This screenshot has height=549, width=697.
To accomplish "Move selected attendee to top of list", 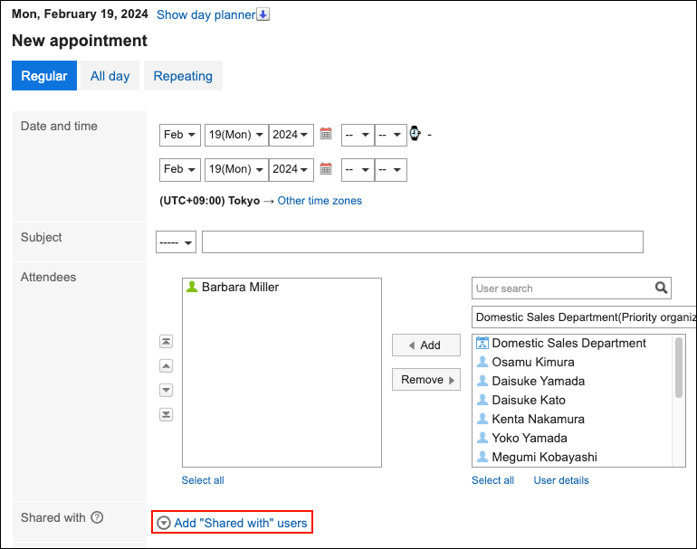I will point(166,342).
